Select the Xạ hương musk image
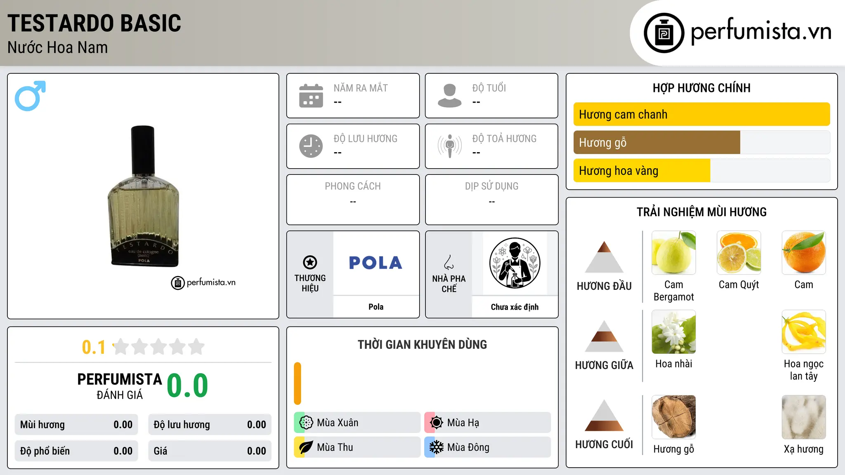The width and height of the screenshot is (845, 475). (804, 417)
